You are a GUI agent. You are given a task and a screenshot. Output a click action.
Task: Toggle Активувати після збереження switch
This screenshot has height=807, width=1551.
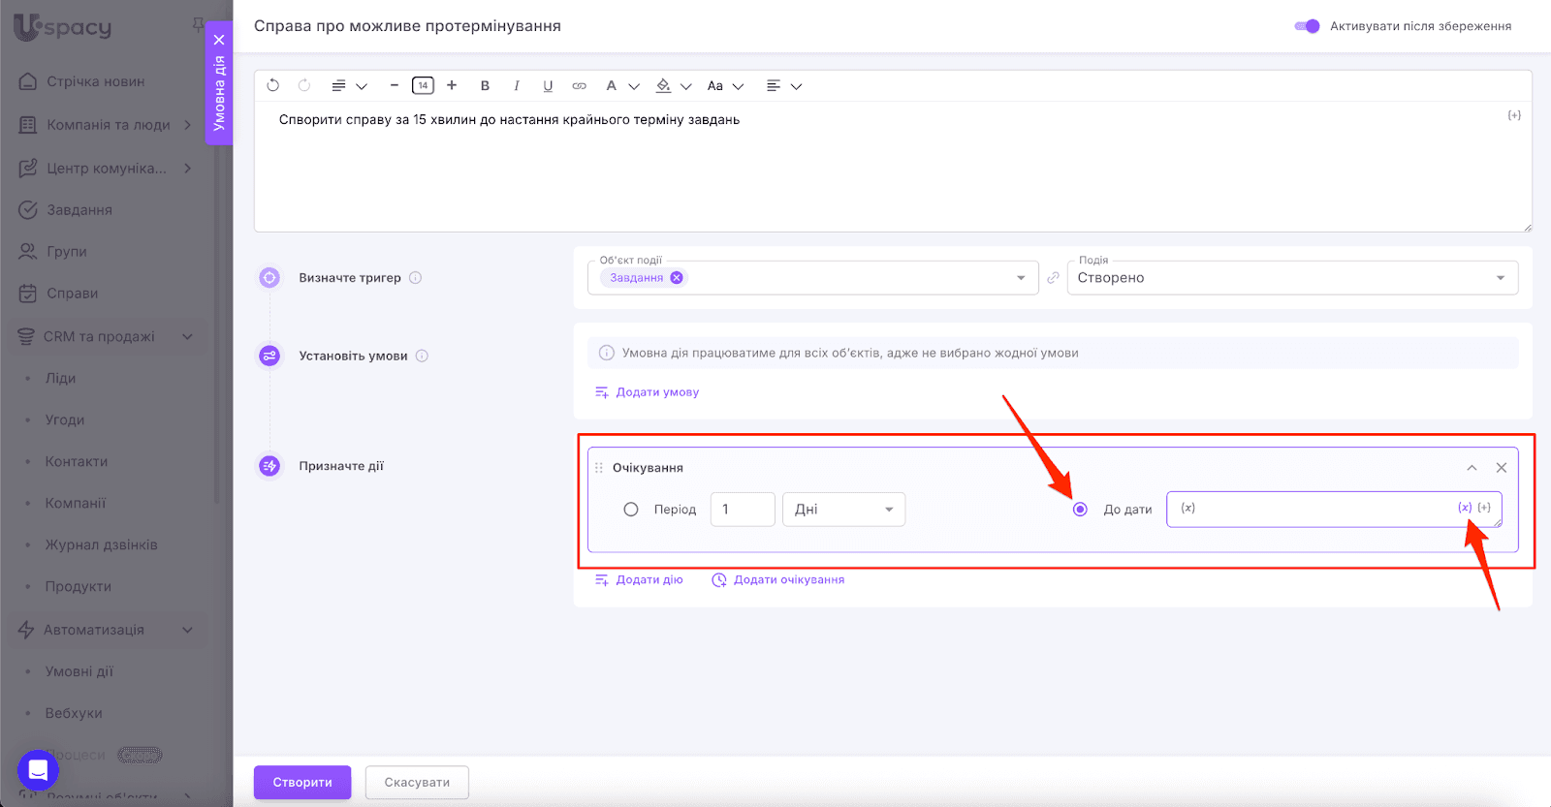[x=1307, y=26]
